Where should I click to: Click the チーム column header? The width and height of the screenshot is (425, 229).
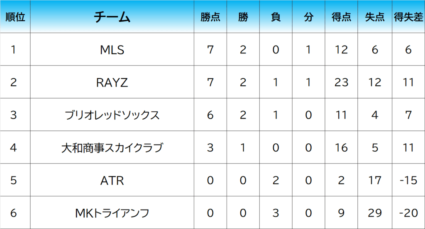pos(112,17)
